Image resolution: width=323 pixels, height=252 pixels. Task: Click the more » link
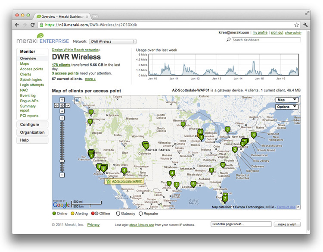pyautogui.click(x=90, y=79)
